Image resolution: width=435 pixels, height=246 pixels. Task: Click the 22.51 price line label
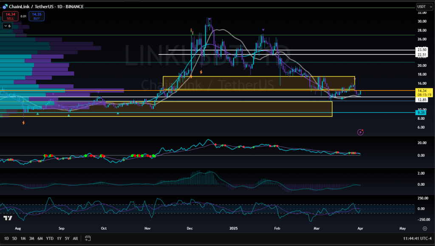click(422, 55)
